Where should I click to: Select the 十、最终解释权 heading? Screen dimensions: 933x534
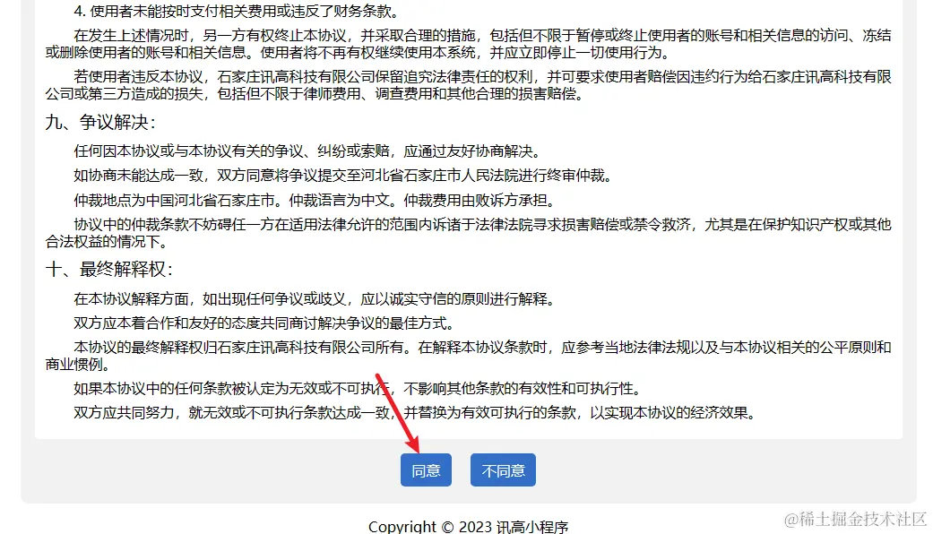click(108, 270)
